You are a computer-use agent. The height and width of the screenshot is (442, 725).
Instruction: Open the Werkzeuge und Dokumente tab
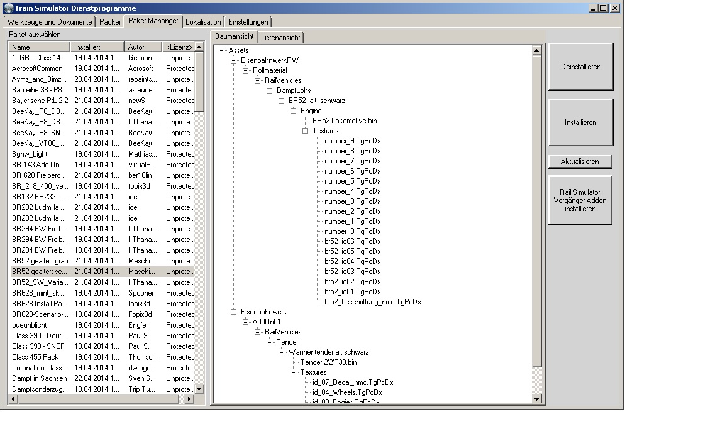[x=50, y=22]
